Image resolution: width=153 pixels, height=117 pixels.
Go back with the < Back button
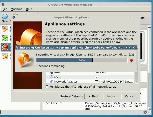coord(94,96)
